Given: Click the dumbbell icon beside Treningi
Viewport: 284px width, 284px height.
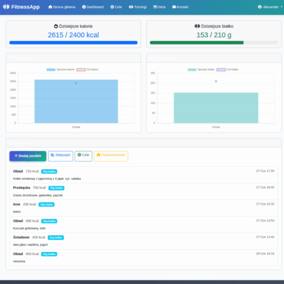Looking at the screenshot, I should (131, 7).
